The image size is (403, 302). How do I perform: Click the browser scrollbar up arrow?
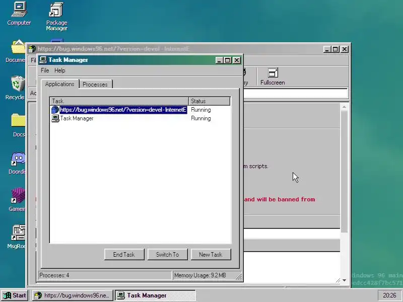click(344, 107)
